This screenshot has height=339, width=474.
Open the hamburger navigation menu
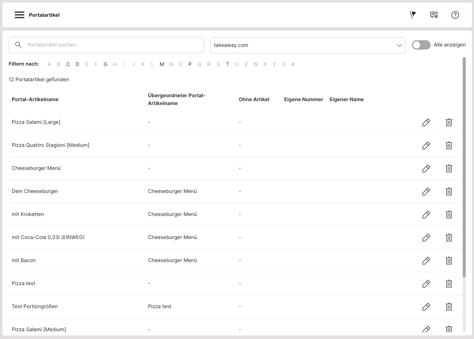point(20,15)
